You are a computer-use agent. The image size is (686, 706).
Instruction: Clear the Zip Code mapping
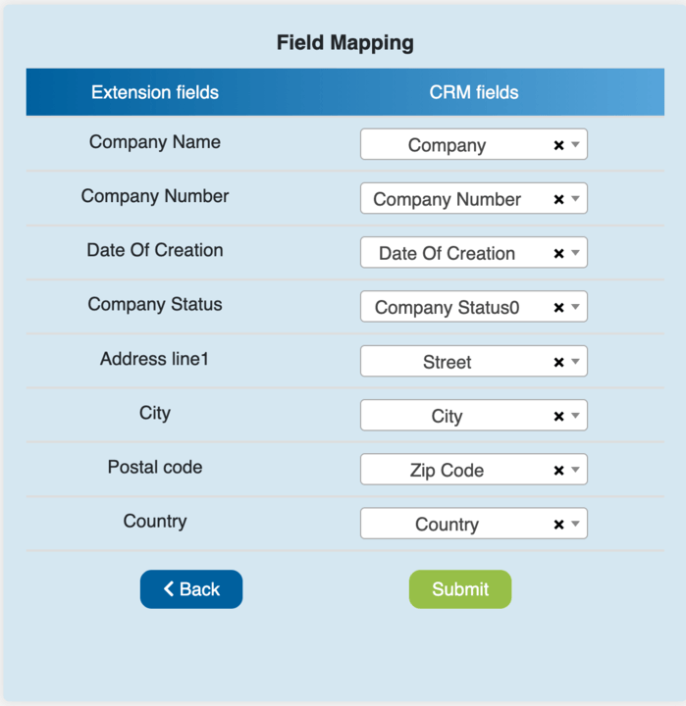558,471
